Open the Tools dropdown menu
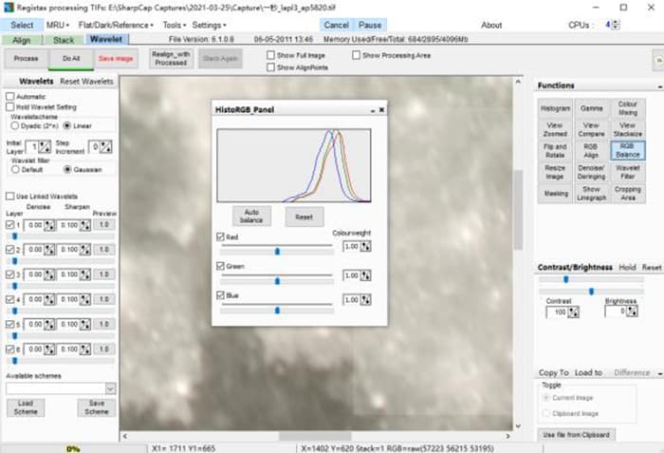 (174, 25)
